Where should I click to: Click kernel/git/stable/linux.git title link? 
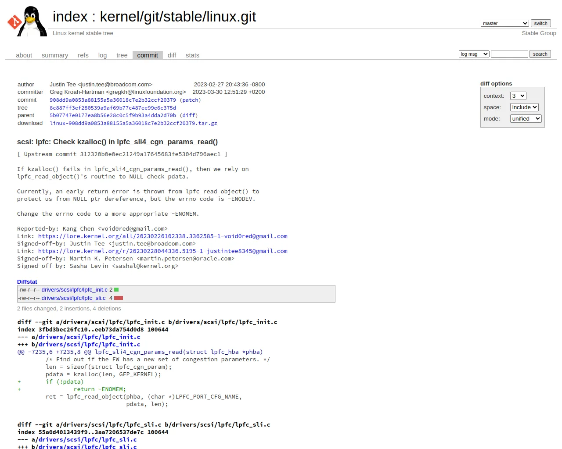click(178, 17)
